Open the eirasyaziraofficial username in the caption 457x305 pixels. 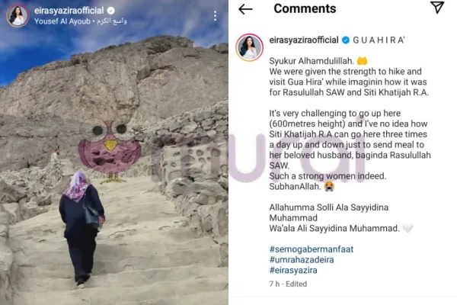tap(304, 40)
